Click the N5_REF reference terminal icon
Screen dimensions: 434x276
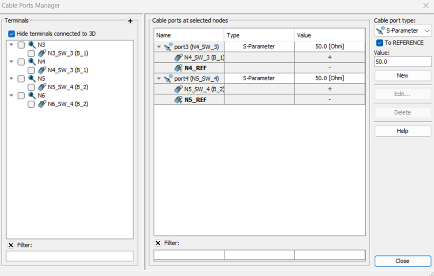click(x=178, y=100)
